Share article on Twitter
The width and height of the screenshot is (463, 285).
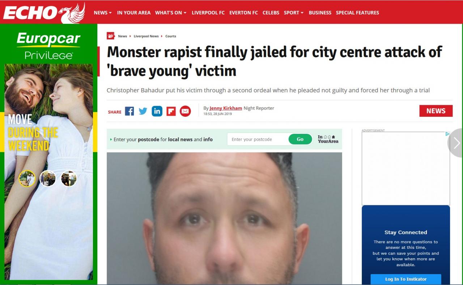[x=143, y=111]
